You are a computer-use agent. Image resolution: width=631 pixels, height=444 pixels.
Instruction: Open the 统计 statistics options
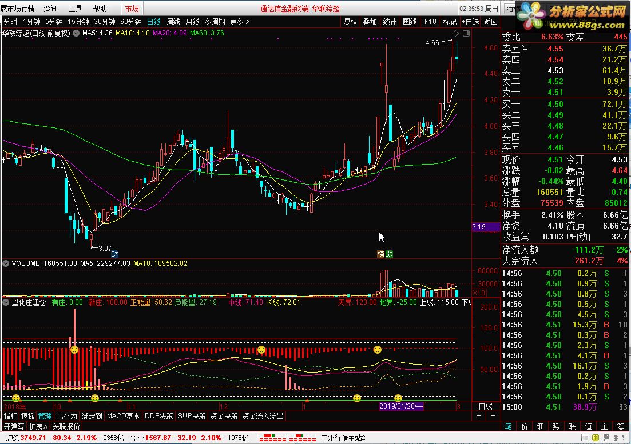pyautogui.click(x=390, y=22)
